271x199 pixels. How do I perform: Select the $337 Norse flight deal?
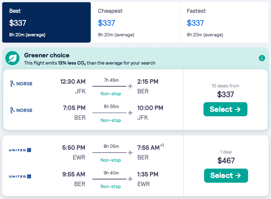(x=225, y=109)
